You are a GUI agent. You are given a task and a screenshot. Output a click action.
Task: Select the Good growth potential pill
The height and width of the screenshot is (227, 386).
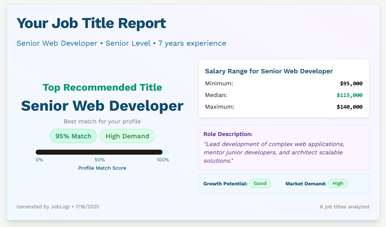(260, 183)
